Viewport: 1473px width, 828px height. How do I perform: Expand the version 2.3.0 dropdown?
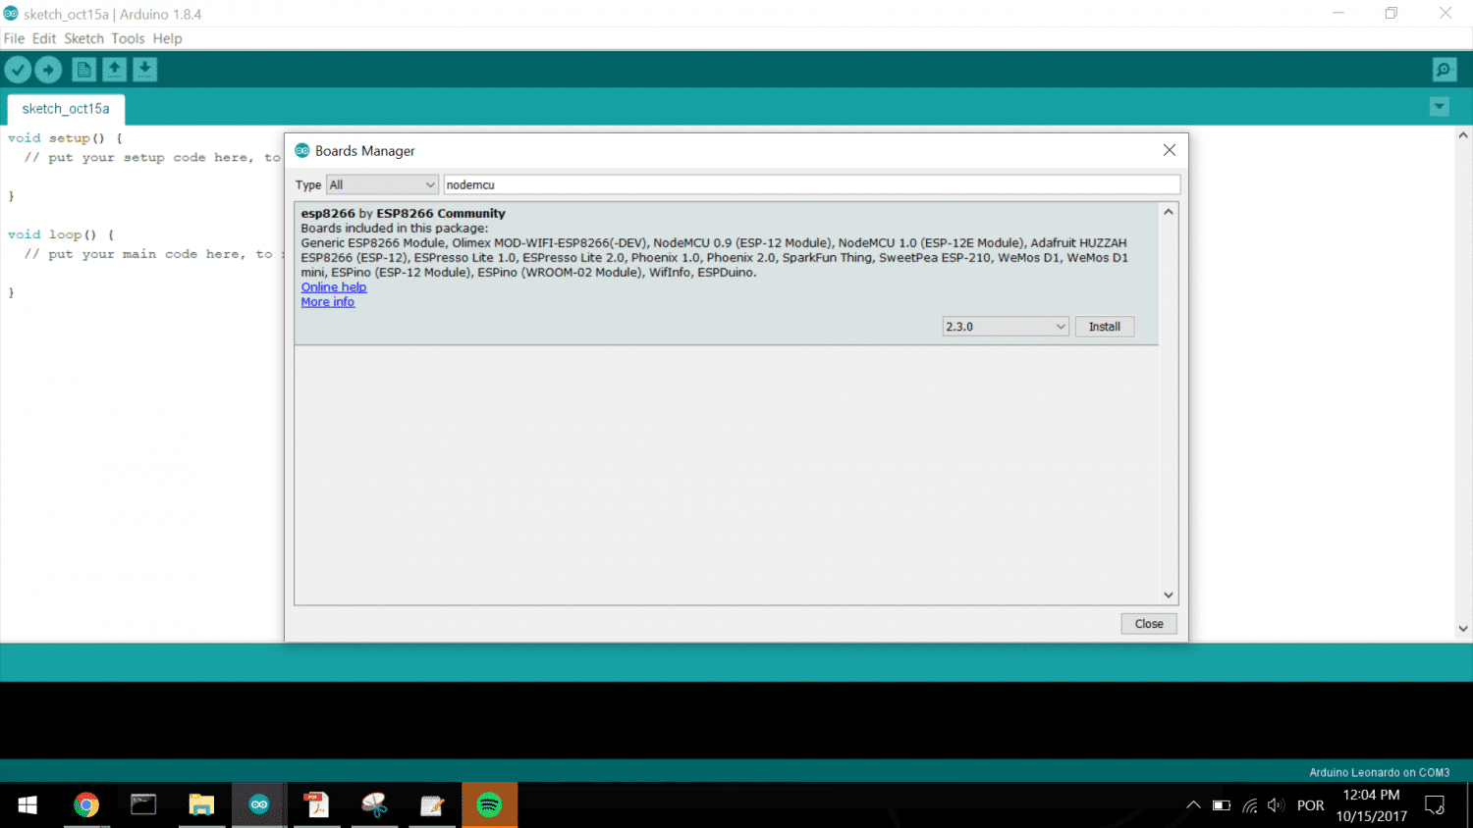coord(1006,327)
